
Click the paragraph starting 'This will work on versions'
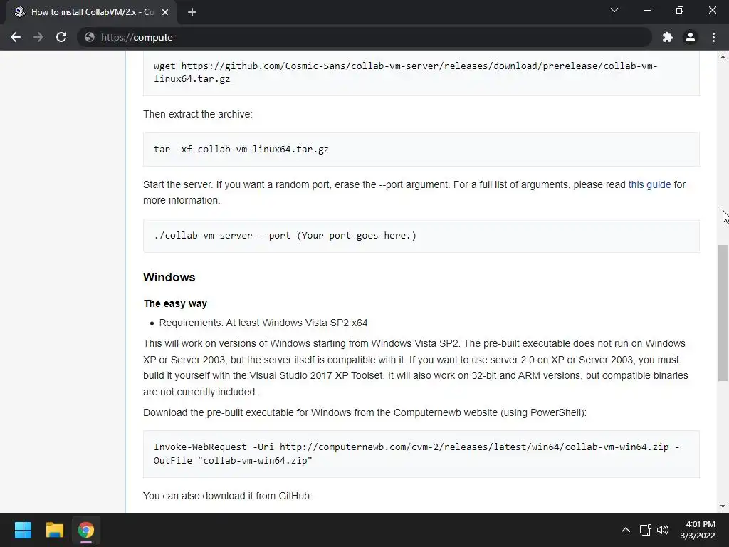(416, 368)
